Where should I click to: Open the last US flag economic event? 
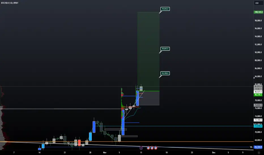point(156,148)
